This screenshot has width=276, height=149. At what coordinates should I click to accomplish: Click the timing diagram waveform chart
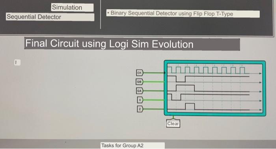click(215, 88)
